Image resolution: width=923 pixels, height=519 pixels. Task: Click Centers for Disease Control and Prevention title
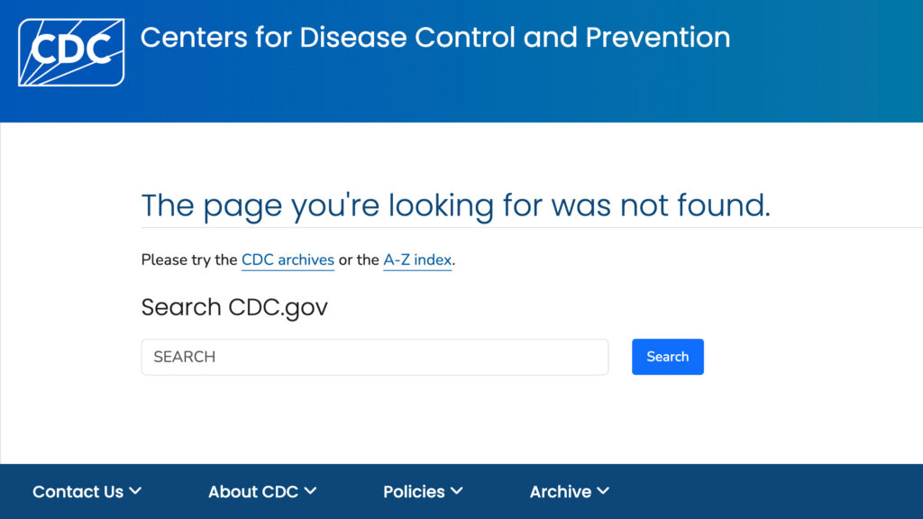pos(435,37)
